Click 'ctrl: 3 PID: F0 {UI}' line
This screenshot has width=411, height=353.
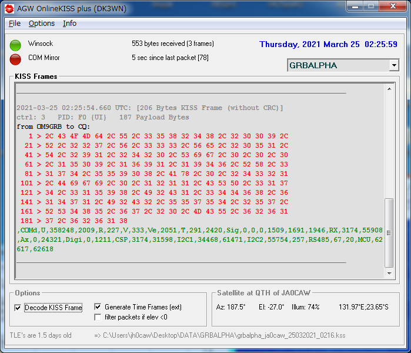[x=103, y=117]
